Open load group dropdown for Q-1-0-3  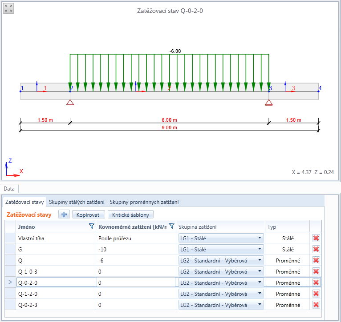click(221, 271)
